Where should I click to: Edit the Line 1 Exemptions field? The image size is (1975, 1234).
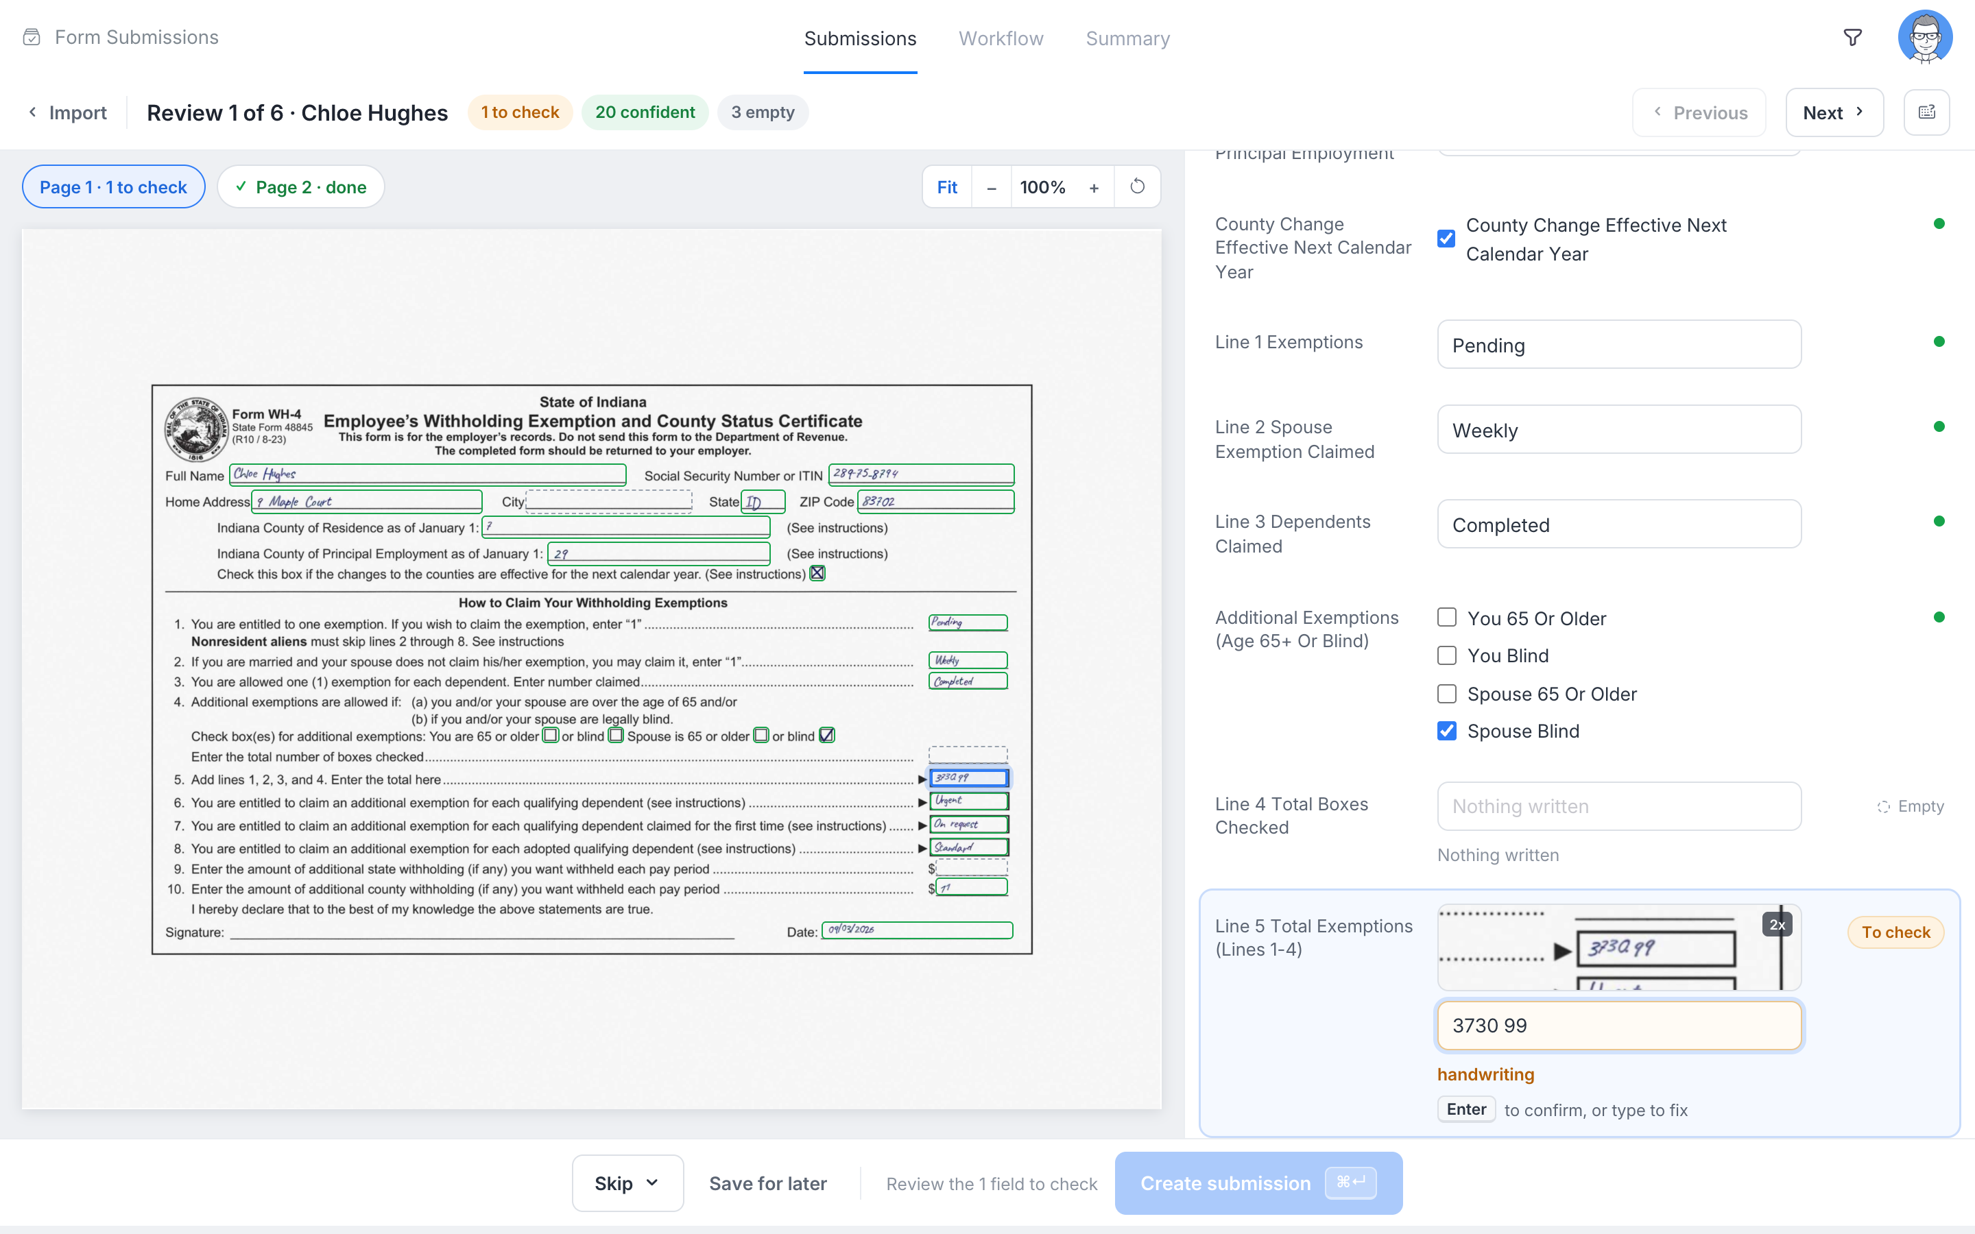pyautogui.click(x=1619, y=344)
